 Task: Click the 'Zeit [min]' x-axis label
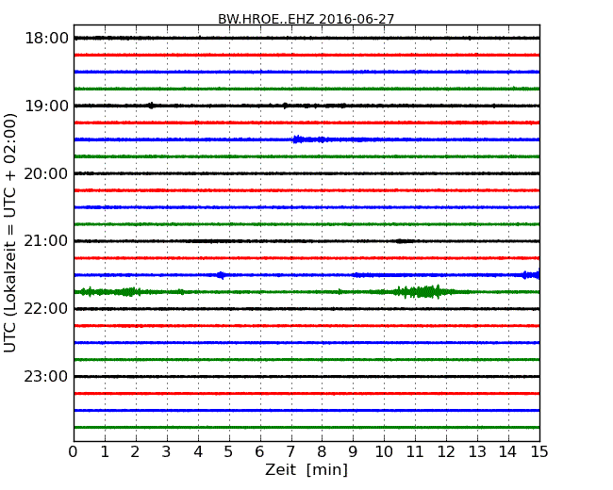306,469
